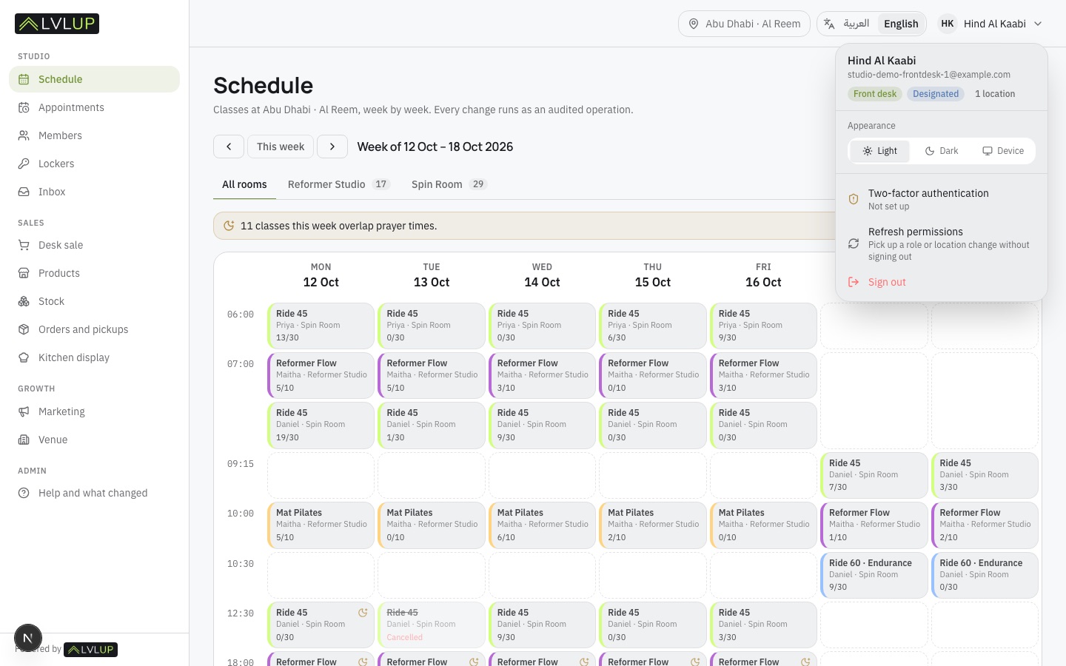Open the Next.js dev tools badge
Screen dimensions: 1066x666
coord(28,638)
